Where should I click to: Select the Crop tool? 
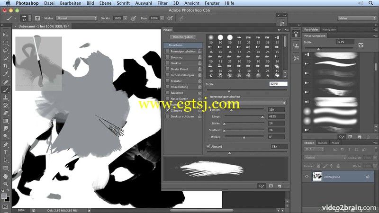tap(5, 66)
